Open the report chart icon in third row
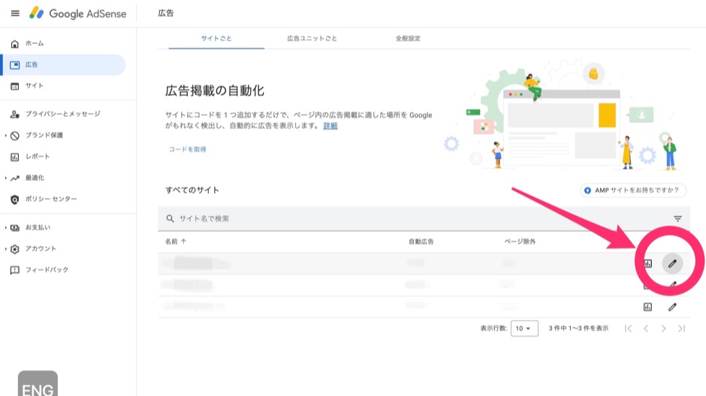Viewport: 706px width, 396px height. pyautogui.click(x=647, y=307)
